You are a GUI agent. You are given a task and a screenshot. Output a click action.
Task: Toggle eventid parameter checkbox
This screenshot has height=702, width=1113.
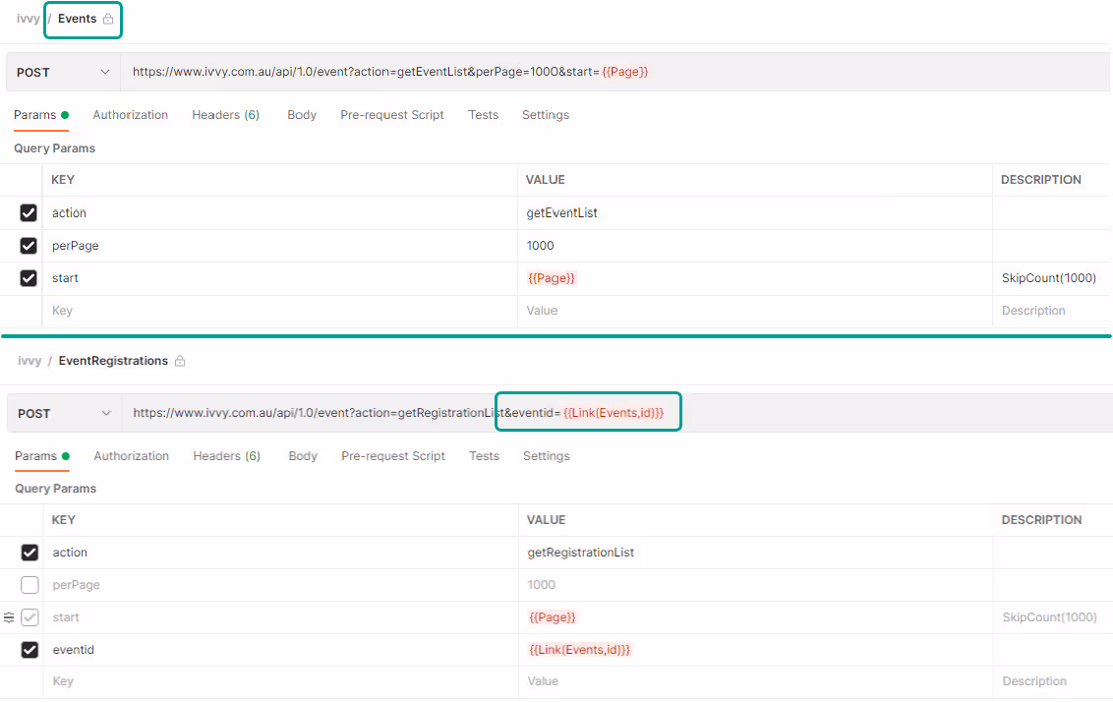[29, 650]
